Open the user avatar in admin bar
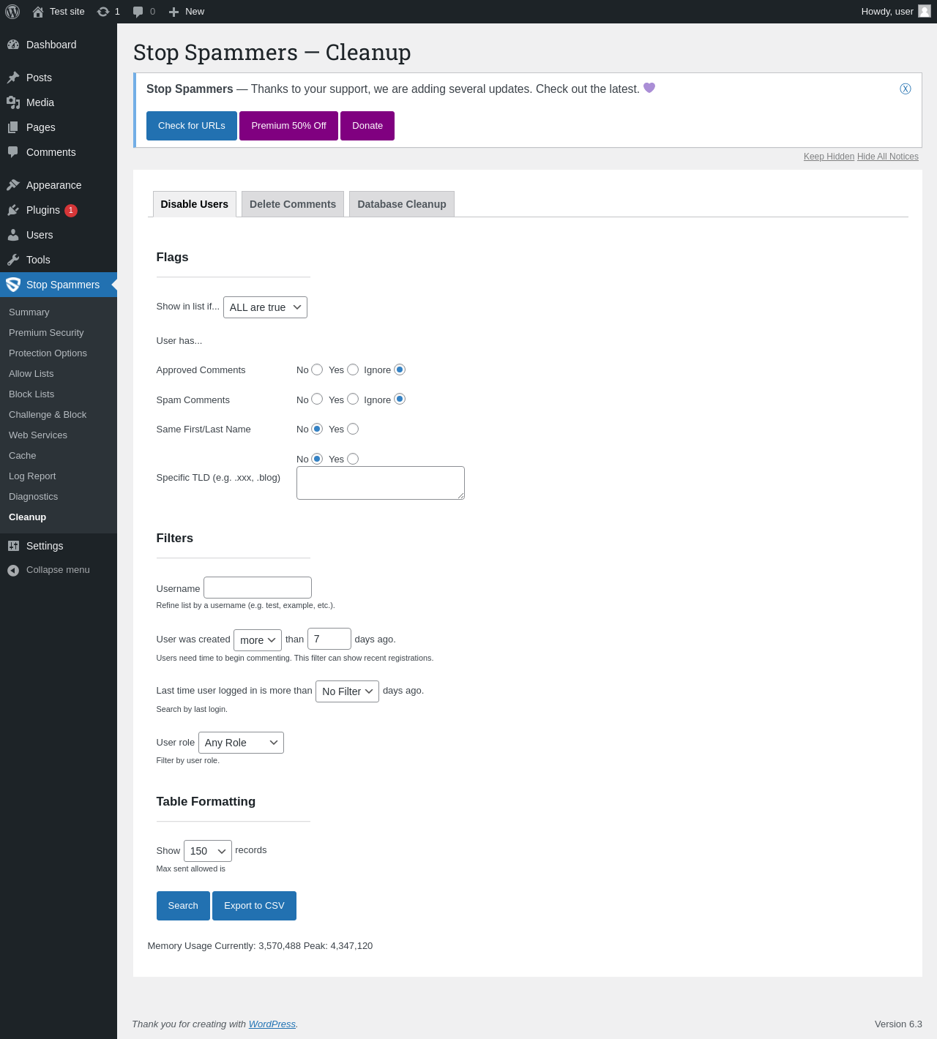Image resolution: width=937 pixels, height=1039 pixels. [925, 11]
